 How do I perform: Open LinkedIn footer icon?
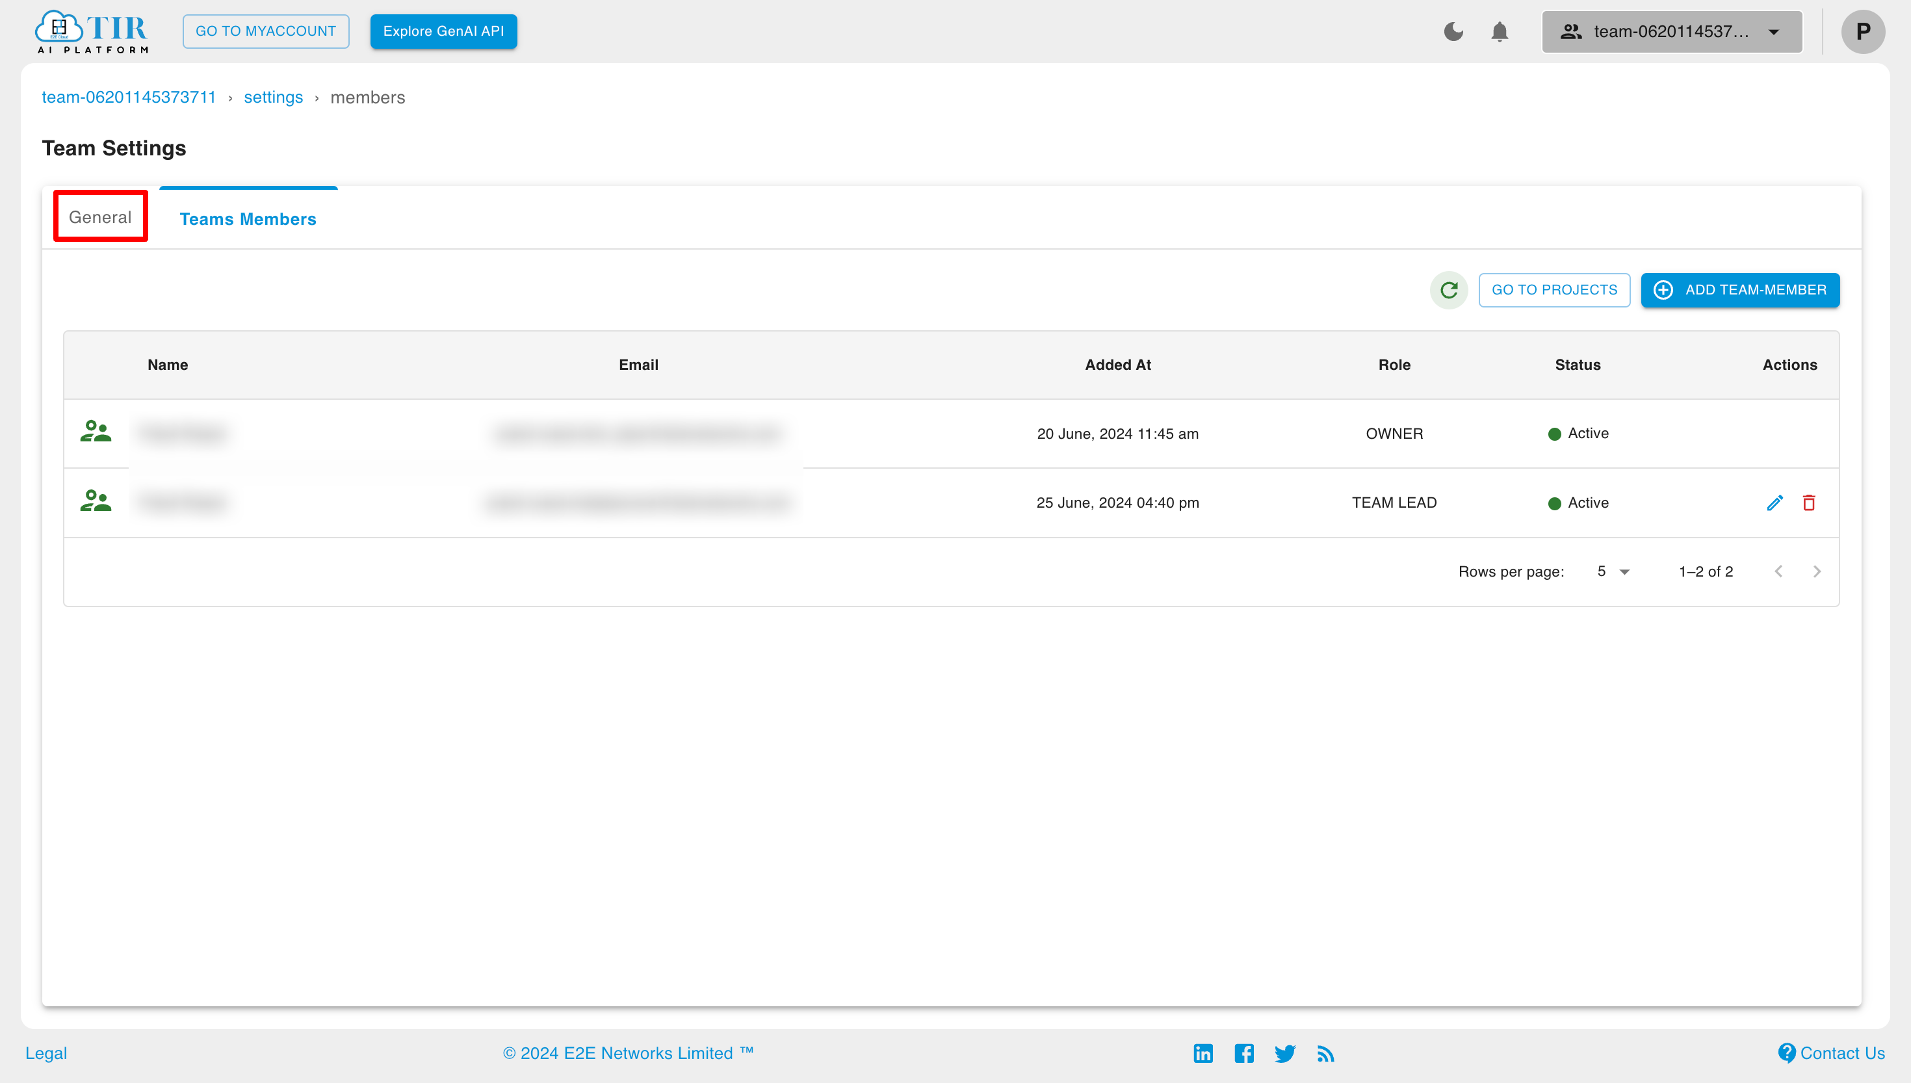tap(1203, 1053)
